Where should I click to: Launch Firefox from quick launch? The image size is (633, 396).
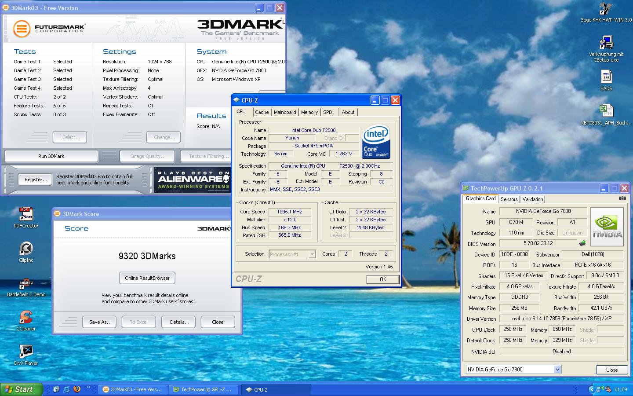(77, 389)
